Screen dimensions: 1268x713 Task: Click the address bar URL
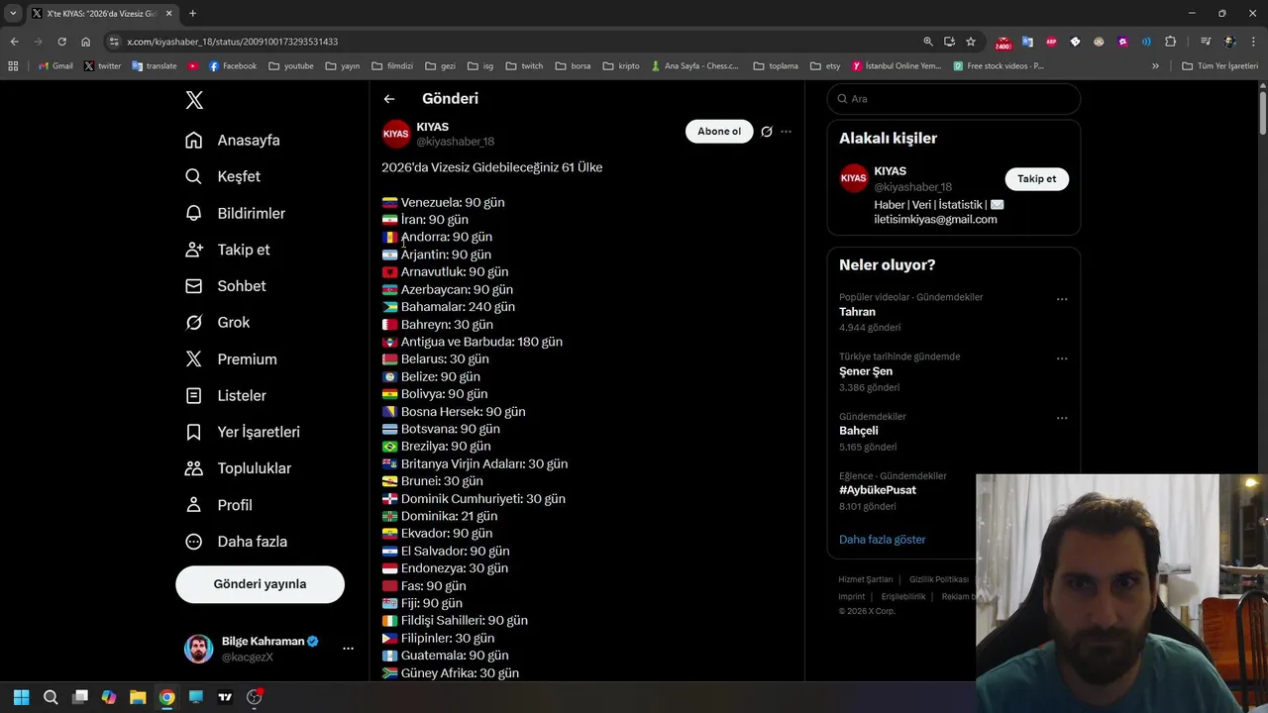tap(233, 42)
